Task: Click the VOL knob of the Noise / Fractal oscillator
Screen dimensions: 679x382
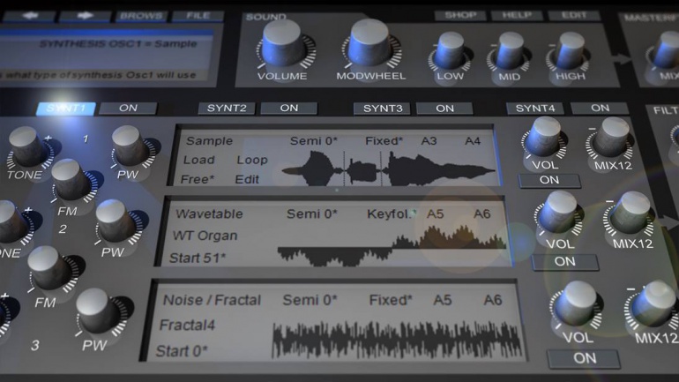Action: [576, 304]
